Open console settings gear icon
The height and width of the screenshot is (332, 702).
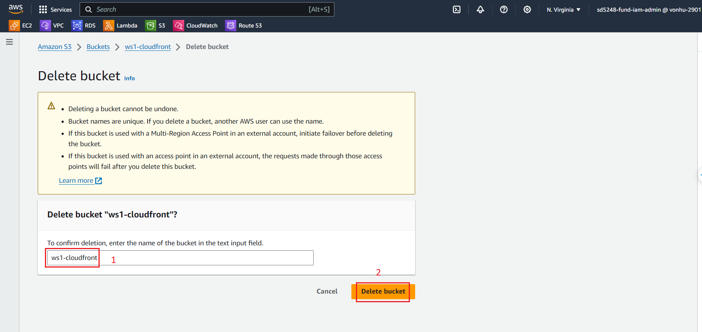tap(527, 9)
